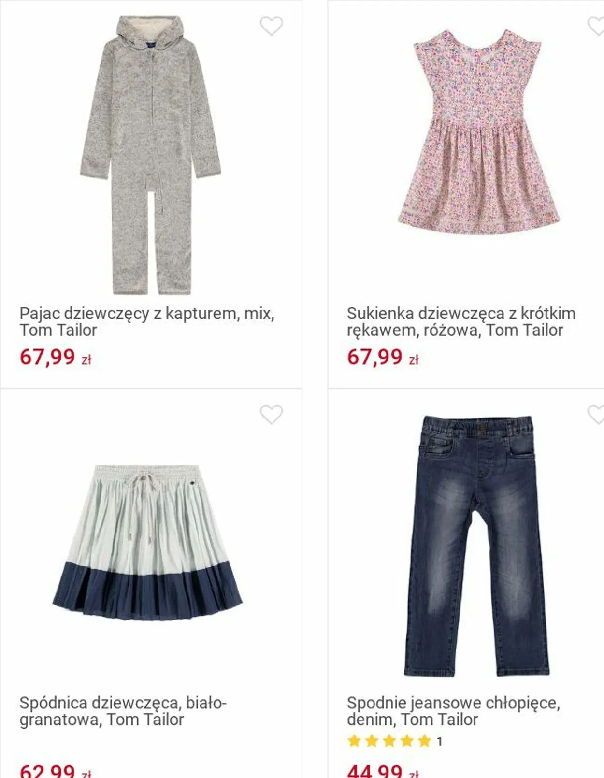Click the jeans' 44,99 zł price
Viewport: 604px width, 778px height.
pyautogui.click(x=383, y=770)
